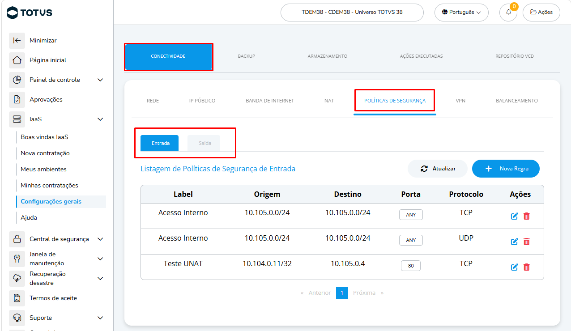The image size is (571, 331).
Task: Open the Português language dropdown
Action: point(461,12)
